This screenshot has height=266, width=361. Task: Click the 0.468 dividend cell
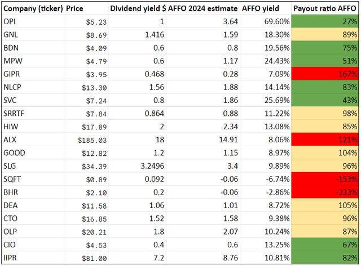pos(137,74)
